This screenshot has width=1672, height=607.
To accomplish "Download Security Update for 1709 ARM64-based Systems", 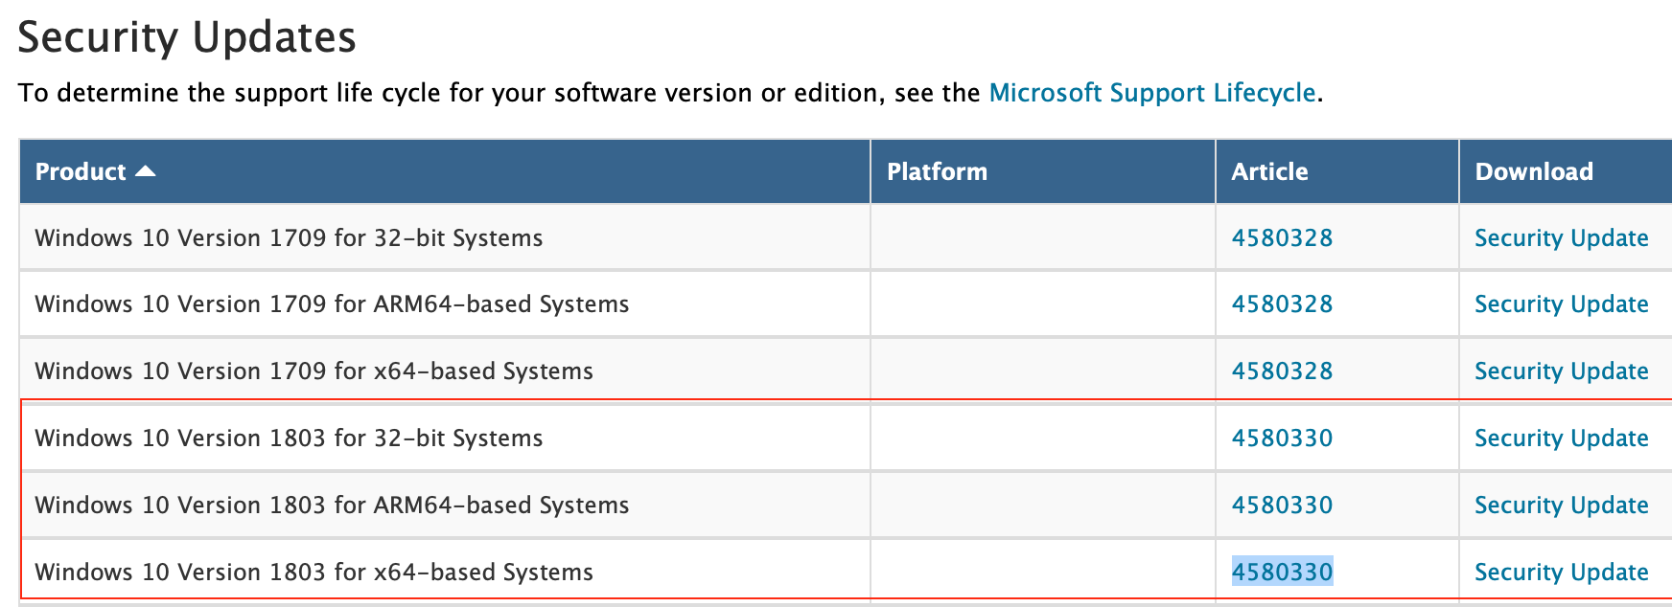I will pyautogui.click(x=1561, y=304).
